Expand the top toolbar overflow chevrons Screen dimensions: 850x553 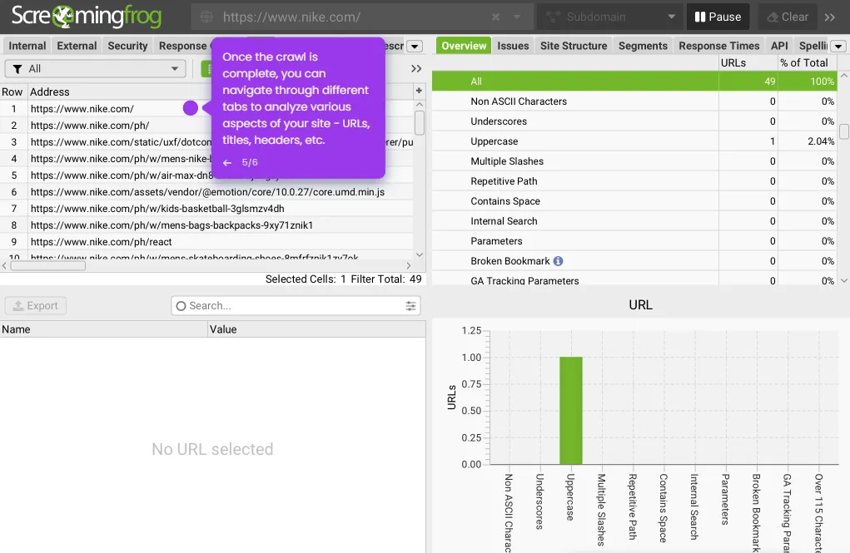point(830,17)
